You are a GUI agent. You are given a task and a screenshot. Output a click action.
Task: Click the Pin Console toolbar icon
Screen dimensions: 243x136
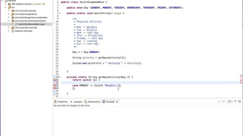coord(219,102)
